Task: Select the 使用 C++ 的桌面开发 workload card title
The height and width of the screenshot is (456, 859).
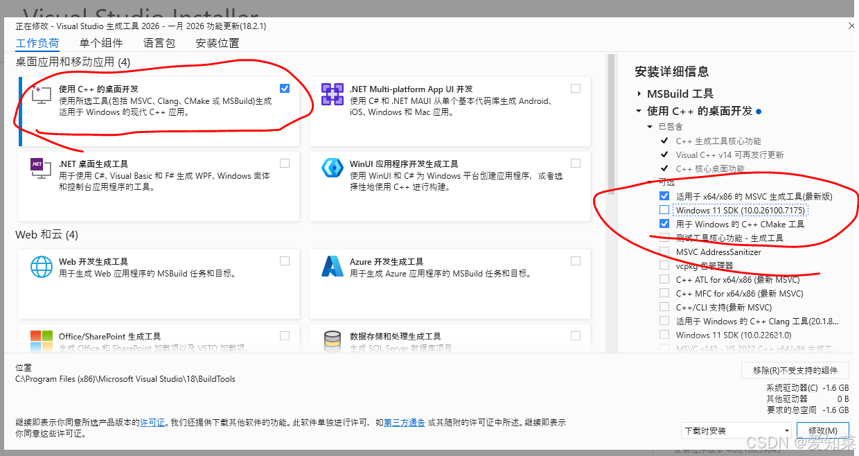Action: (98, 89)
